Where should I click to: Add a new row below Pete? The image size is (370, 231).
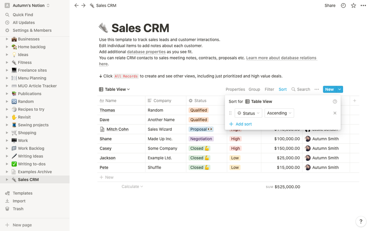[107, 177]
